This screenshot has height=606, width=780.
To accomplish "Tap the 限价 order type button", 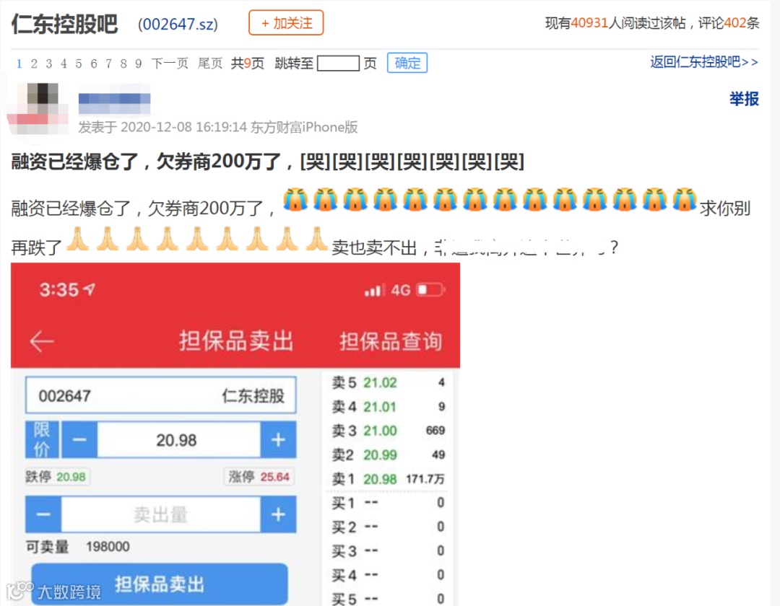I will point(42,439).
